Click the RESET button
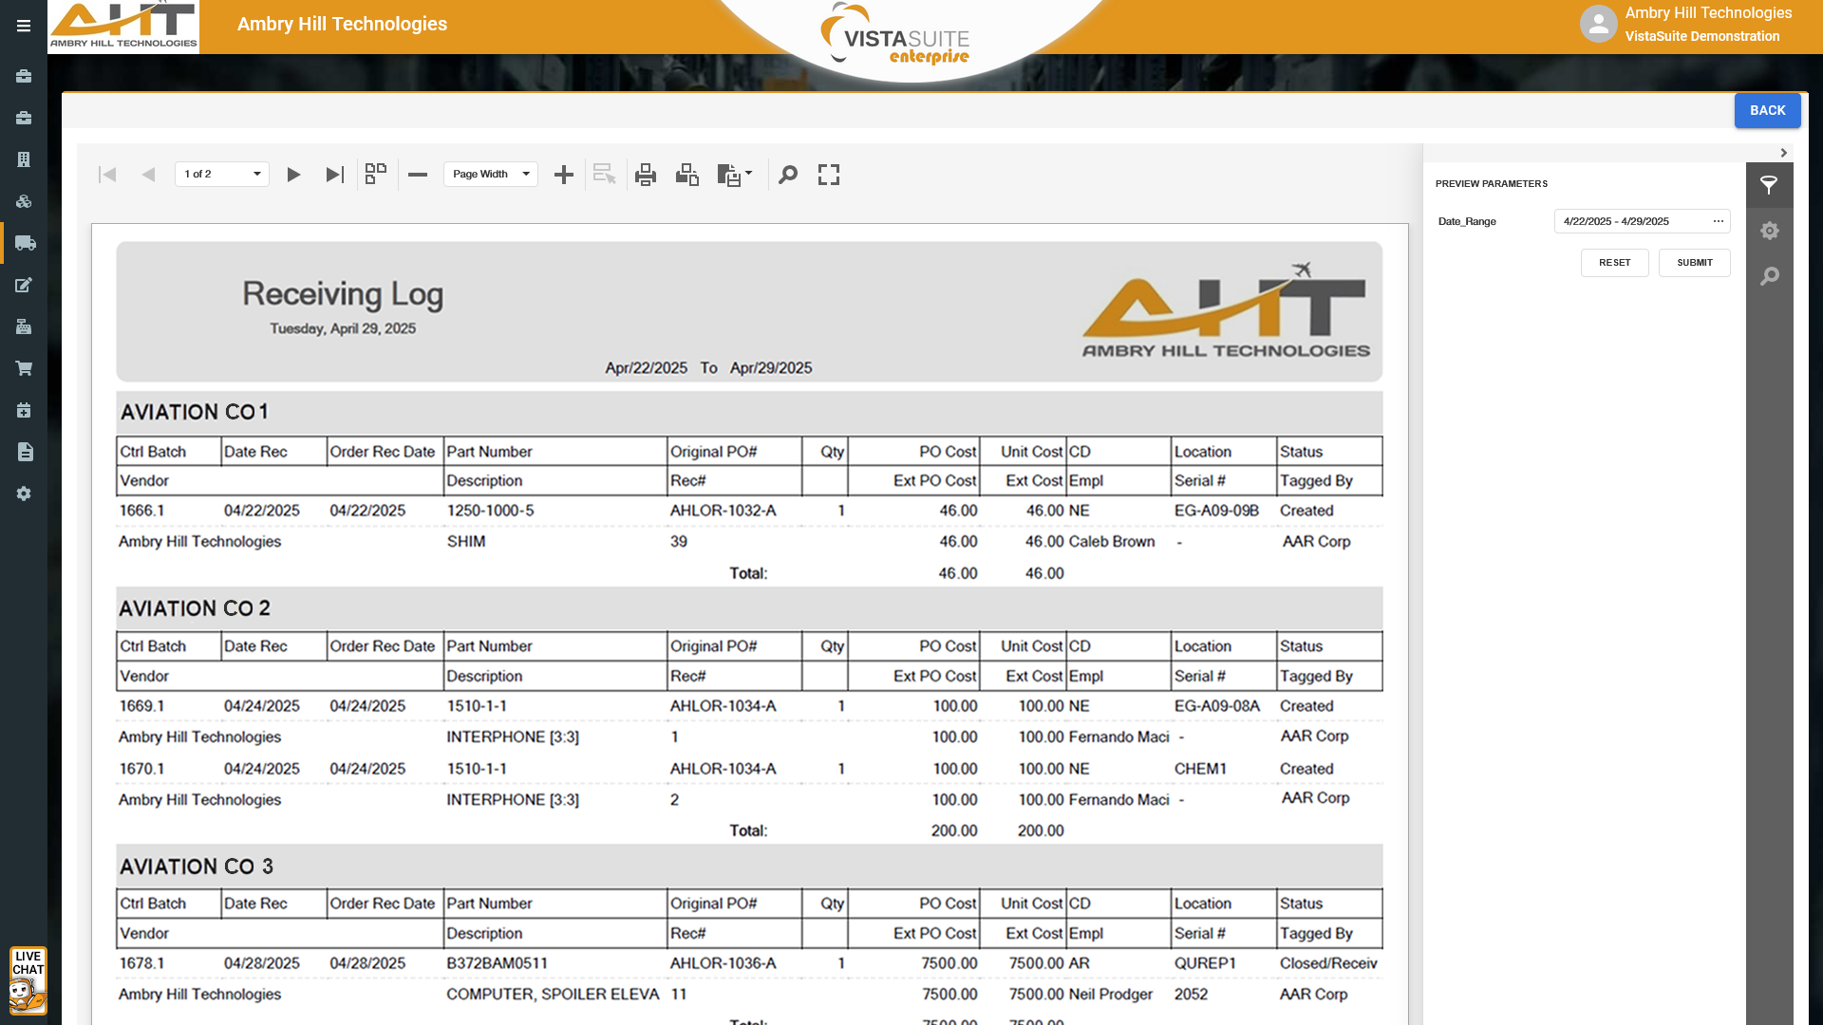 pyautogui.click(x=1614, y=263)
